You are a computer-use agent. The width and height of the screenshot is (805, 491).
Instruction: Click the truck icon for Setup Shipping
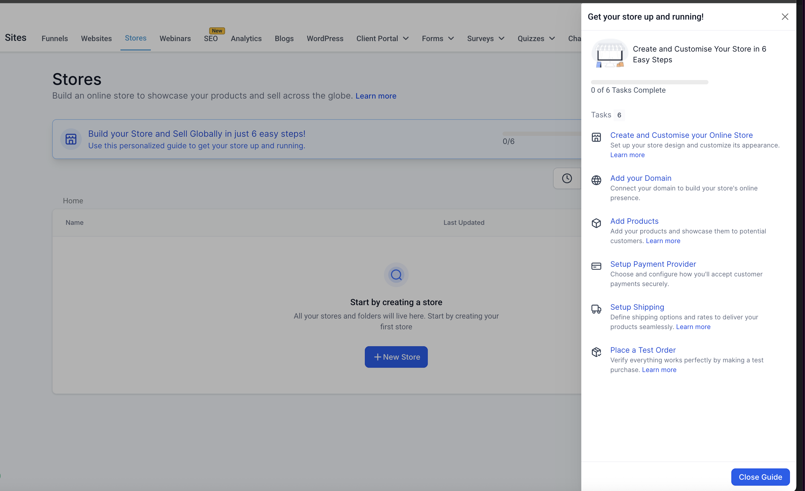coord(596,309)
